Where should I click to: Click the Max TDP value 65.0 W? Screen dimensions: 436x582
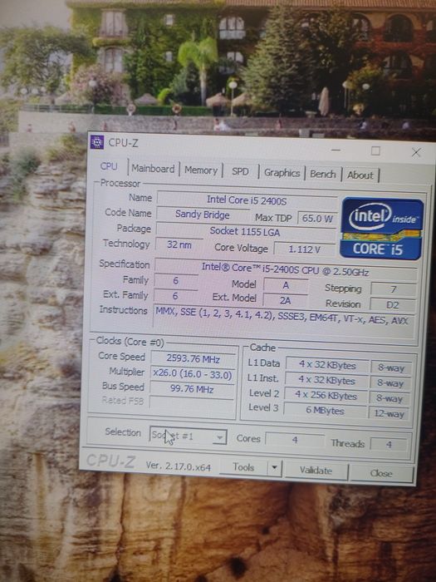pyautogui.click(x=317, y=218)
